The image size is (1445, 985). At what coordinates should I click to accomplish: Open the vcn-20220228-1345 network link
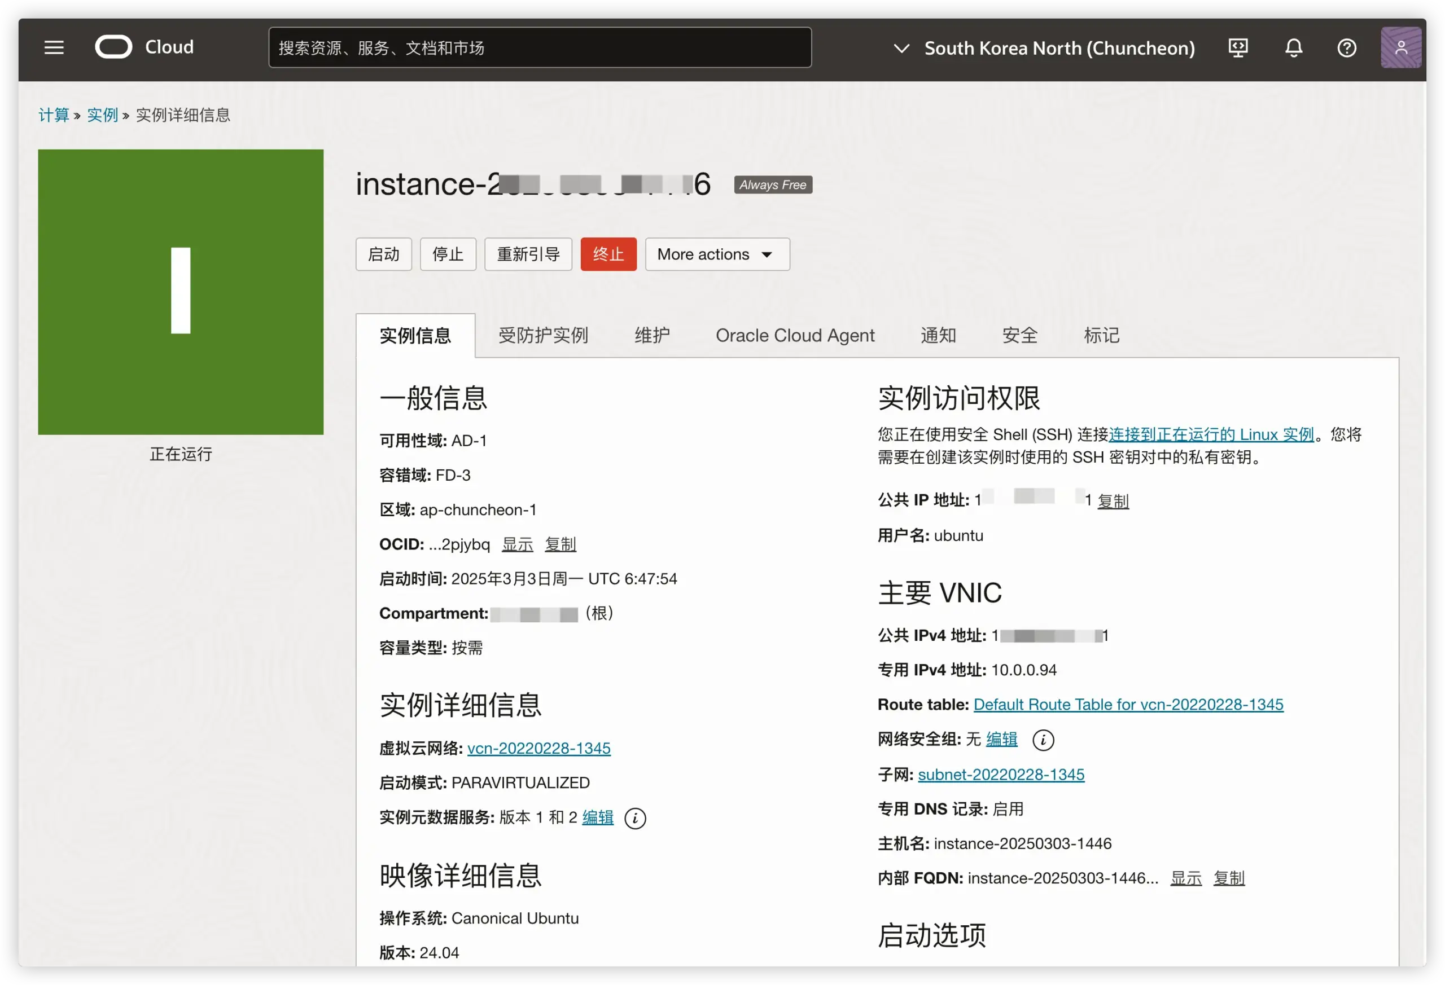pyautogui.click(x=538, y=748)
